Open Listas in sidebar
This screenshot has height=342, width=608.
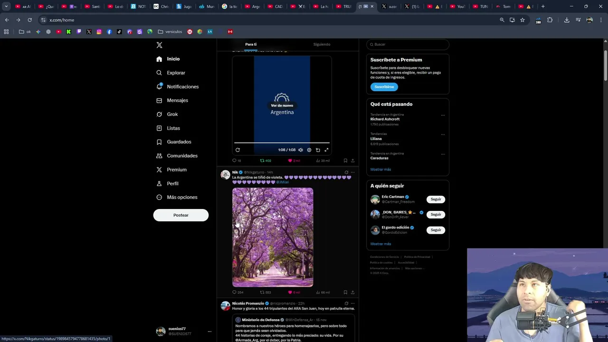(168, 128)
